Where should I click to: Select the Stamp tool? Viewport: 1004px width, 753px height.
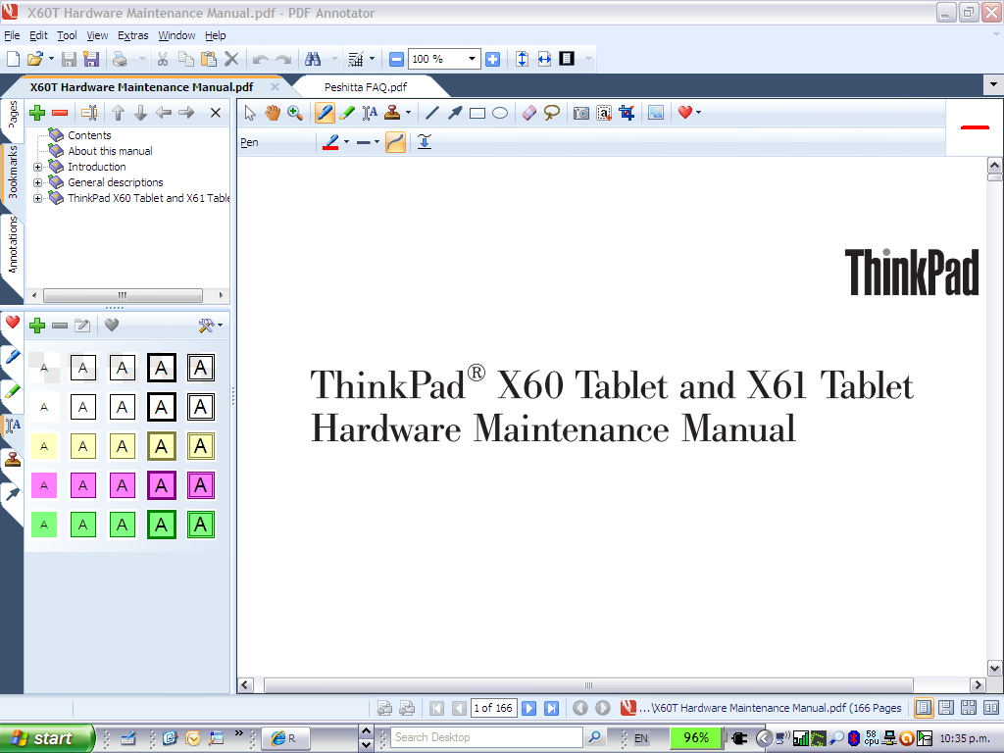pyautogui.click(x=392, y=114)
